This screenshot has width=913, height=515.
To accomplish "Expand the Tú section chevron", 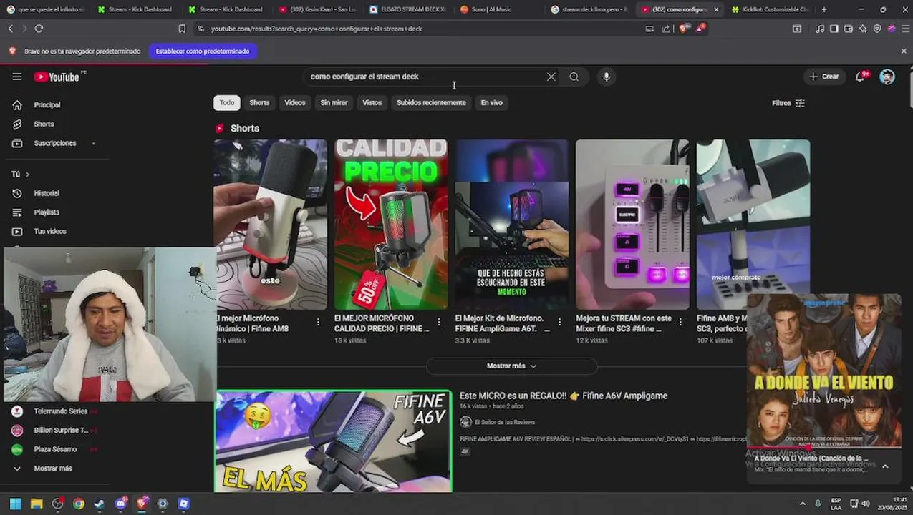I will pos(27,175).
